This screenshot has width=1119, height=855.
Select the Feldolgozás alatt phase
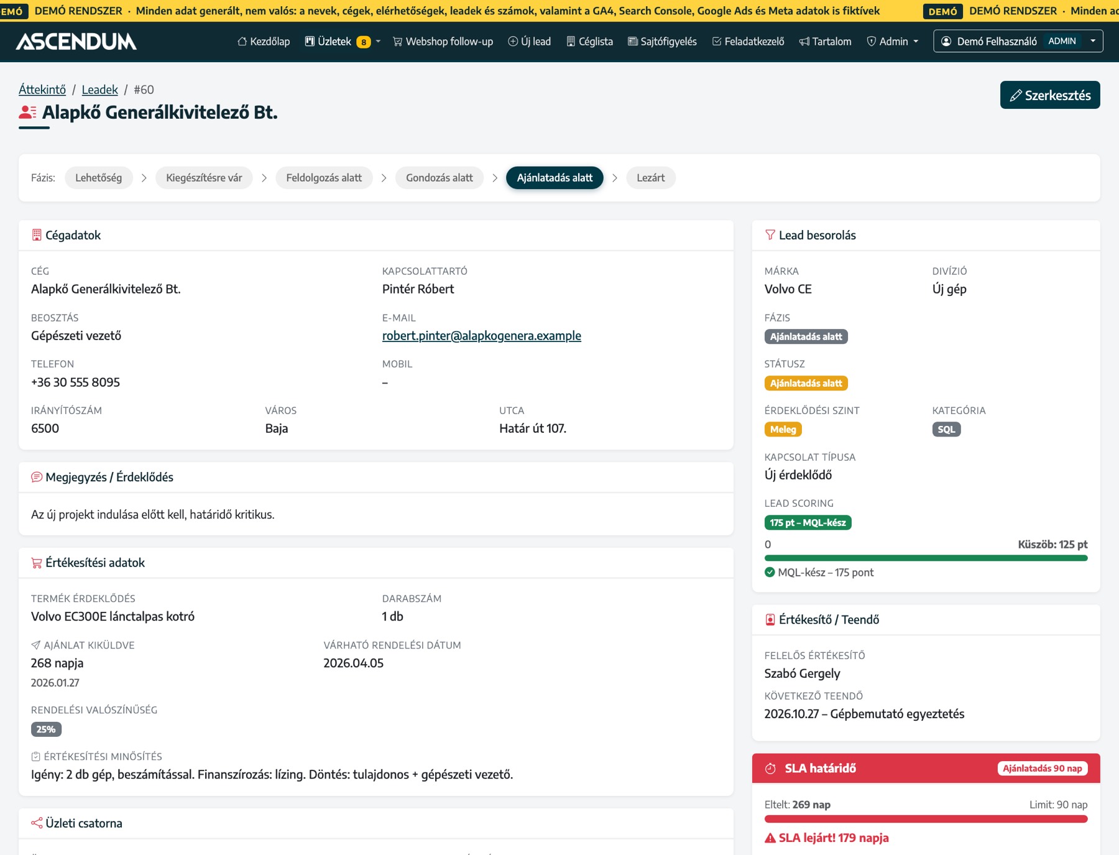click(x=324, y=178)
